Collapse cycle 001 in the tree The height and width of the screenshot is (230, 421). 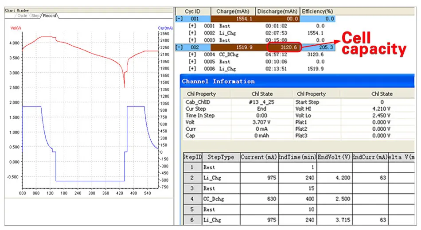point(179,19)
